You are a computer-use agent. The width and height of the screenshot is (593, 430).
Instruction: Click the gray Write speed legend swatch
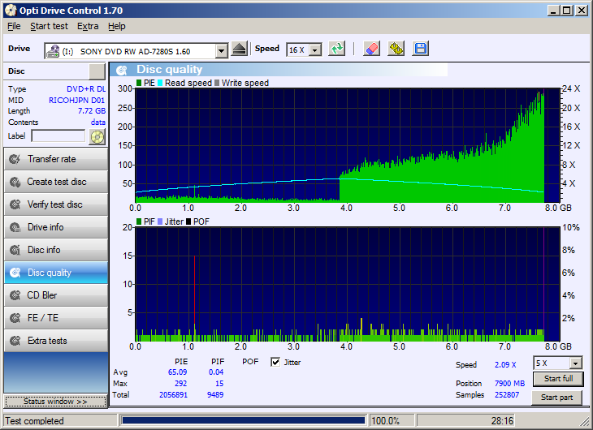click(217, 83)
